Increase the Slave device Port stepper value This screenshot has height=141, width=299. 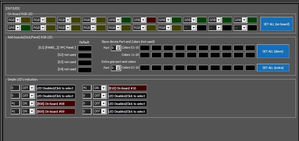coord(118,47)
